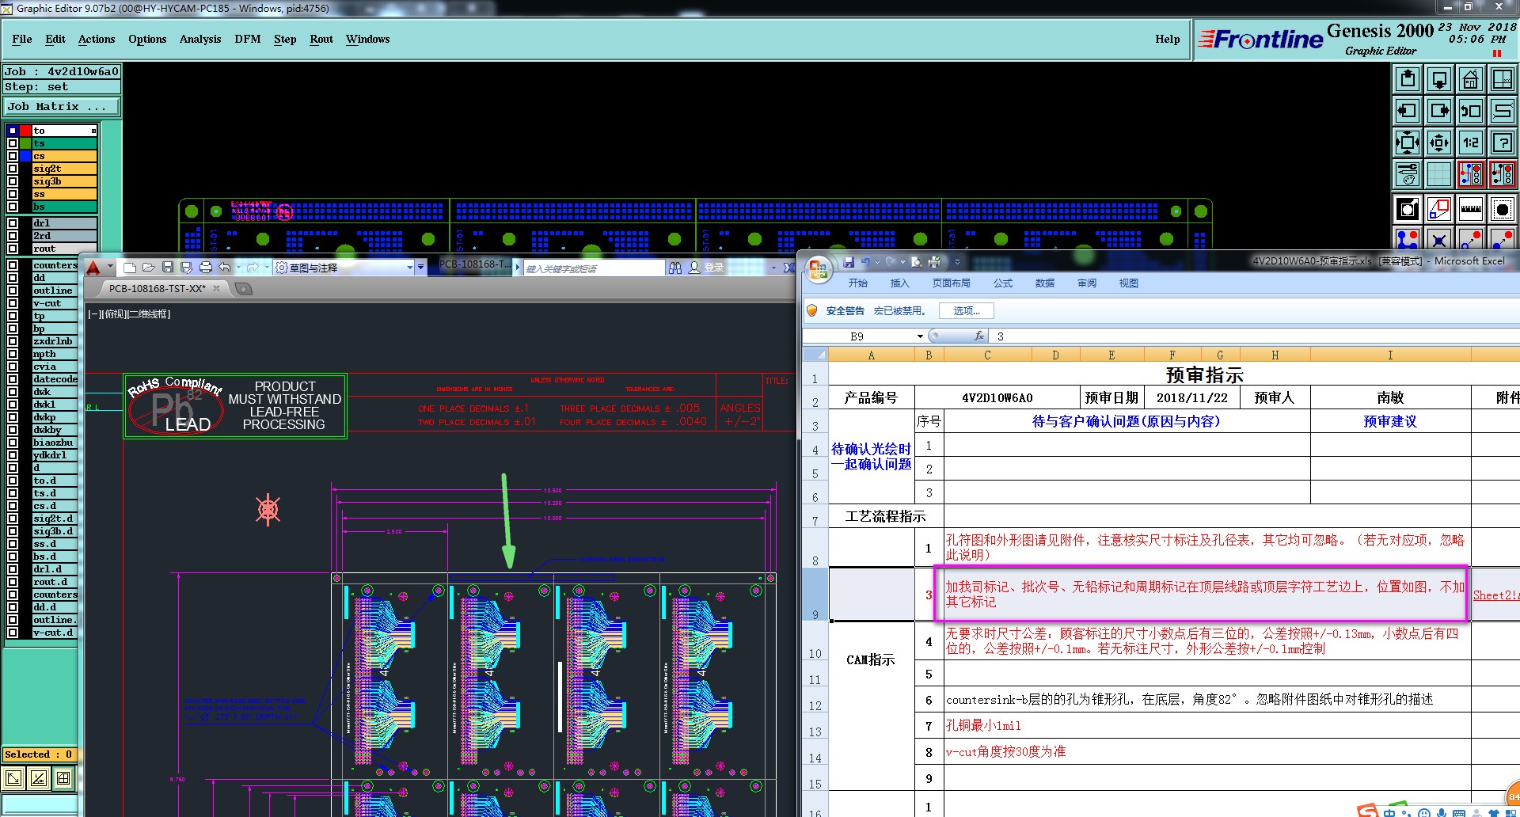The image size is (1520, 817).
Task: Expand the Excel undo history dropdown
Action: (876, 261)
